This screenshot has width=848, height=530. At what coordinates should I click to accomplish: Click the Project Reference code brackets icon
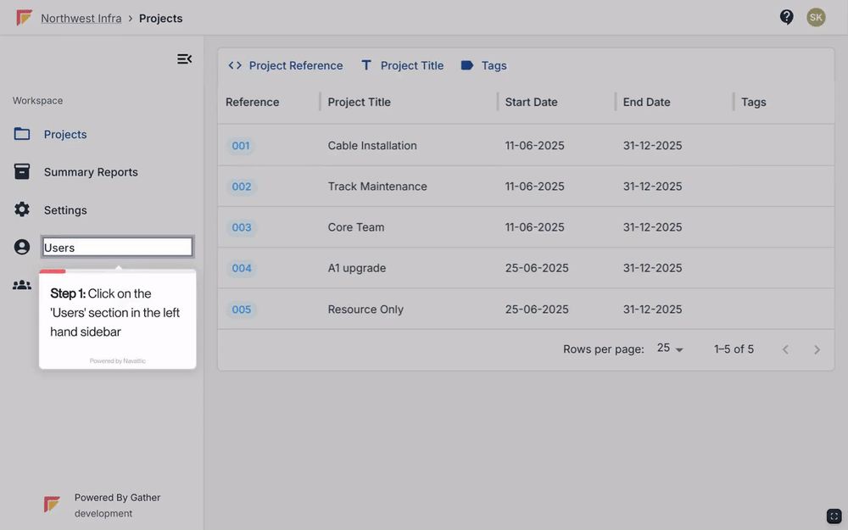click(235, 65)
